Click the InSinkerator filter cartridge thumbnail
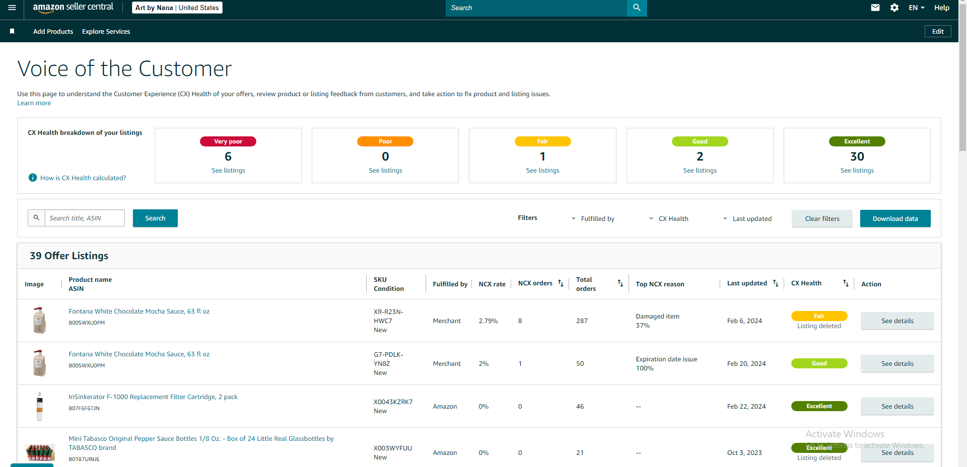Image resolution: width=967 pixels, height=467 pixels. coord(39,406)
